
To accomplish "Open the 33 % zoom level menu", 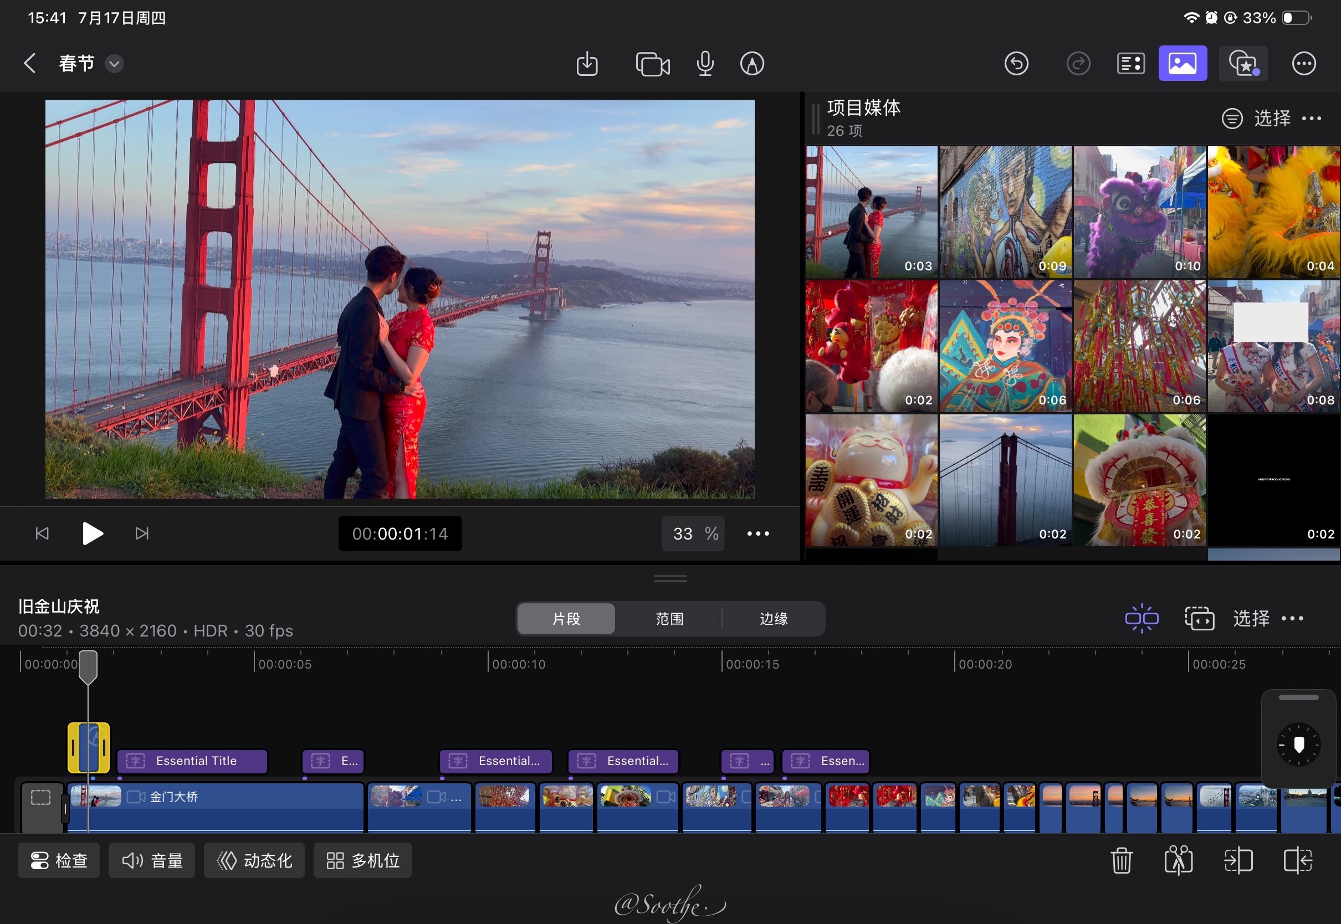I will pos(694,534).
